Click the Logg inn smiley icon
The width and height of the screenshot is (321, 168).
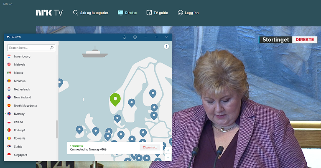pyautogui.click(x=180, y=13)
